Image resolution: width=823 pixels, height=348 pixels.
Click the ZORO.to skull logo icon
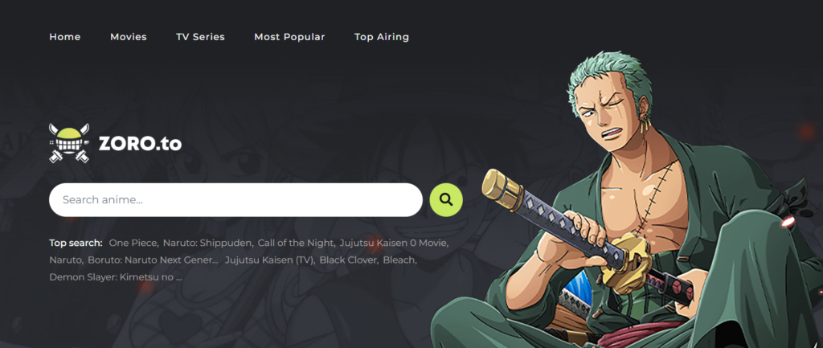69,143
